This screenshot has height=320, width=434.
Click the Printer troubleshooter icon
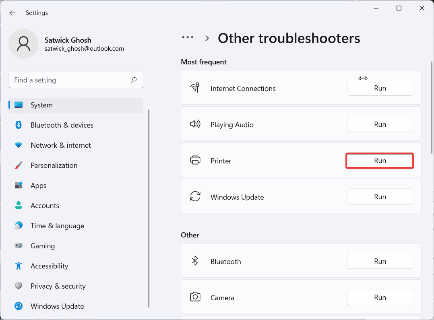[195, 160]
